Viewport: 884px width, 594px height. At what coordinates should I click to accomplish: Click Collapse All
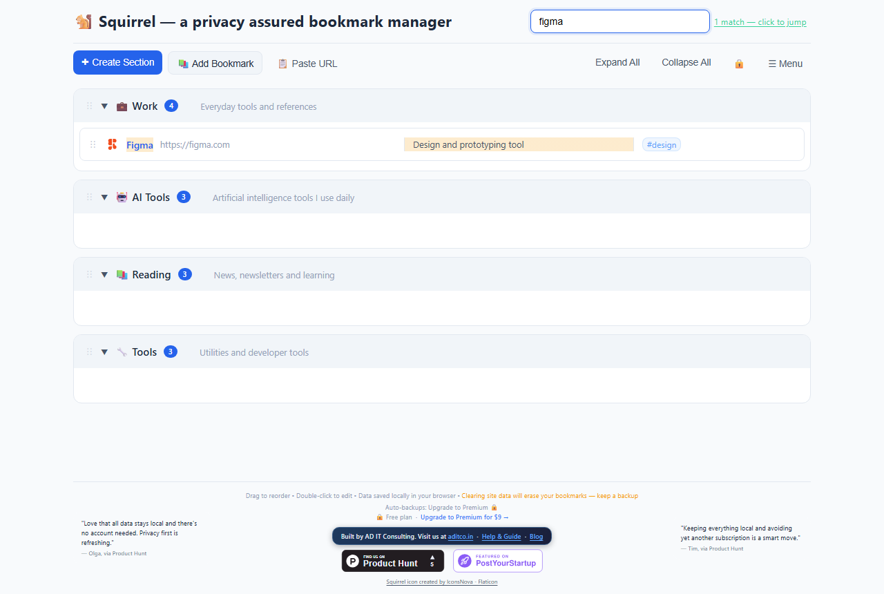(686, 62)
